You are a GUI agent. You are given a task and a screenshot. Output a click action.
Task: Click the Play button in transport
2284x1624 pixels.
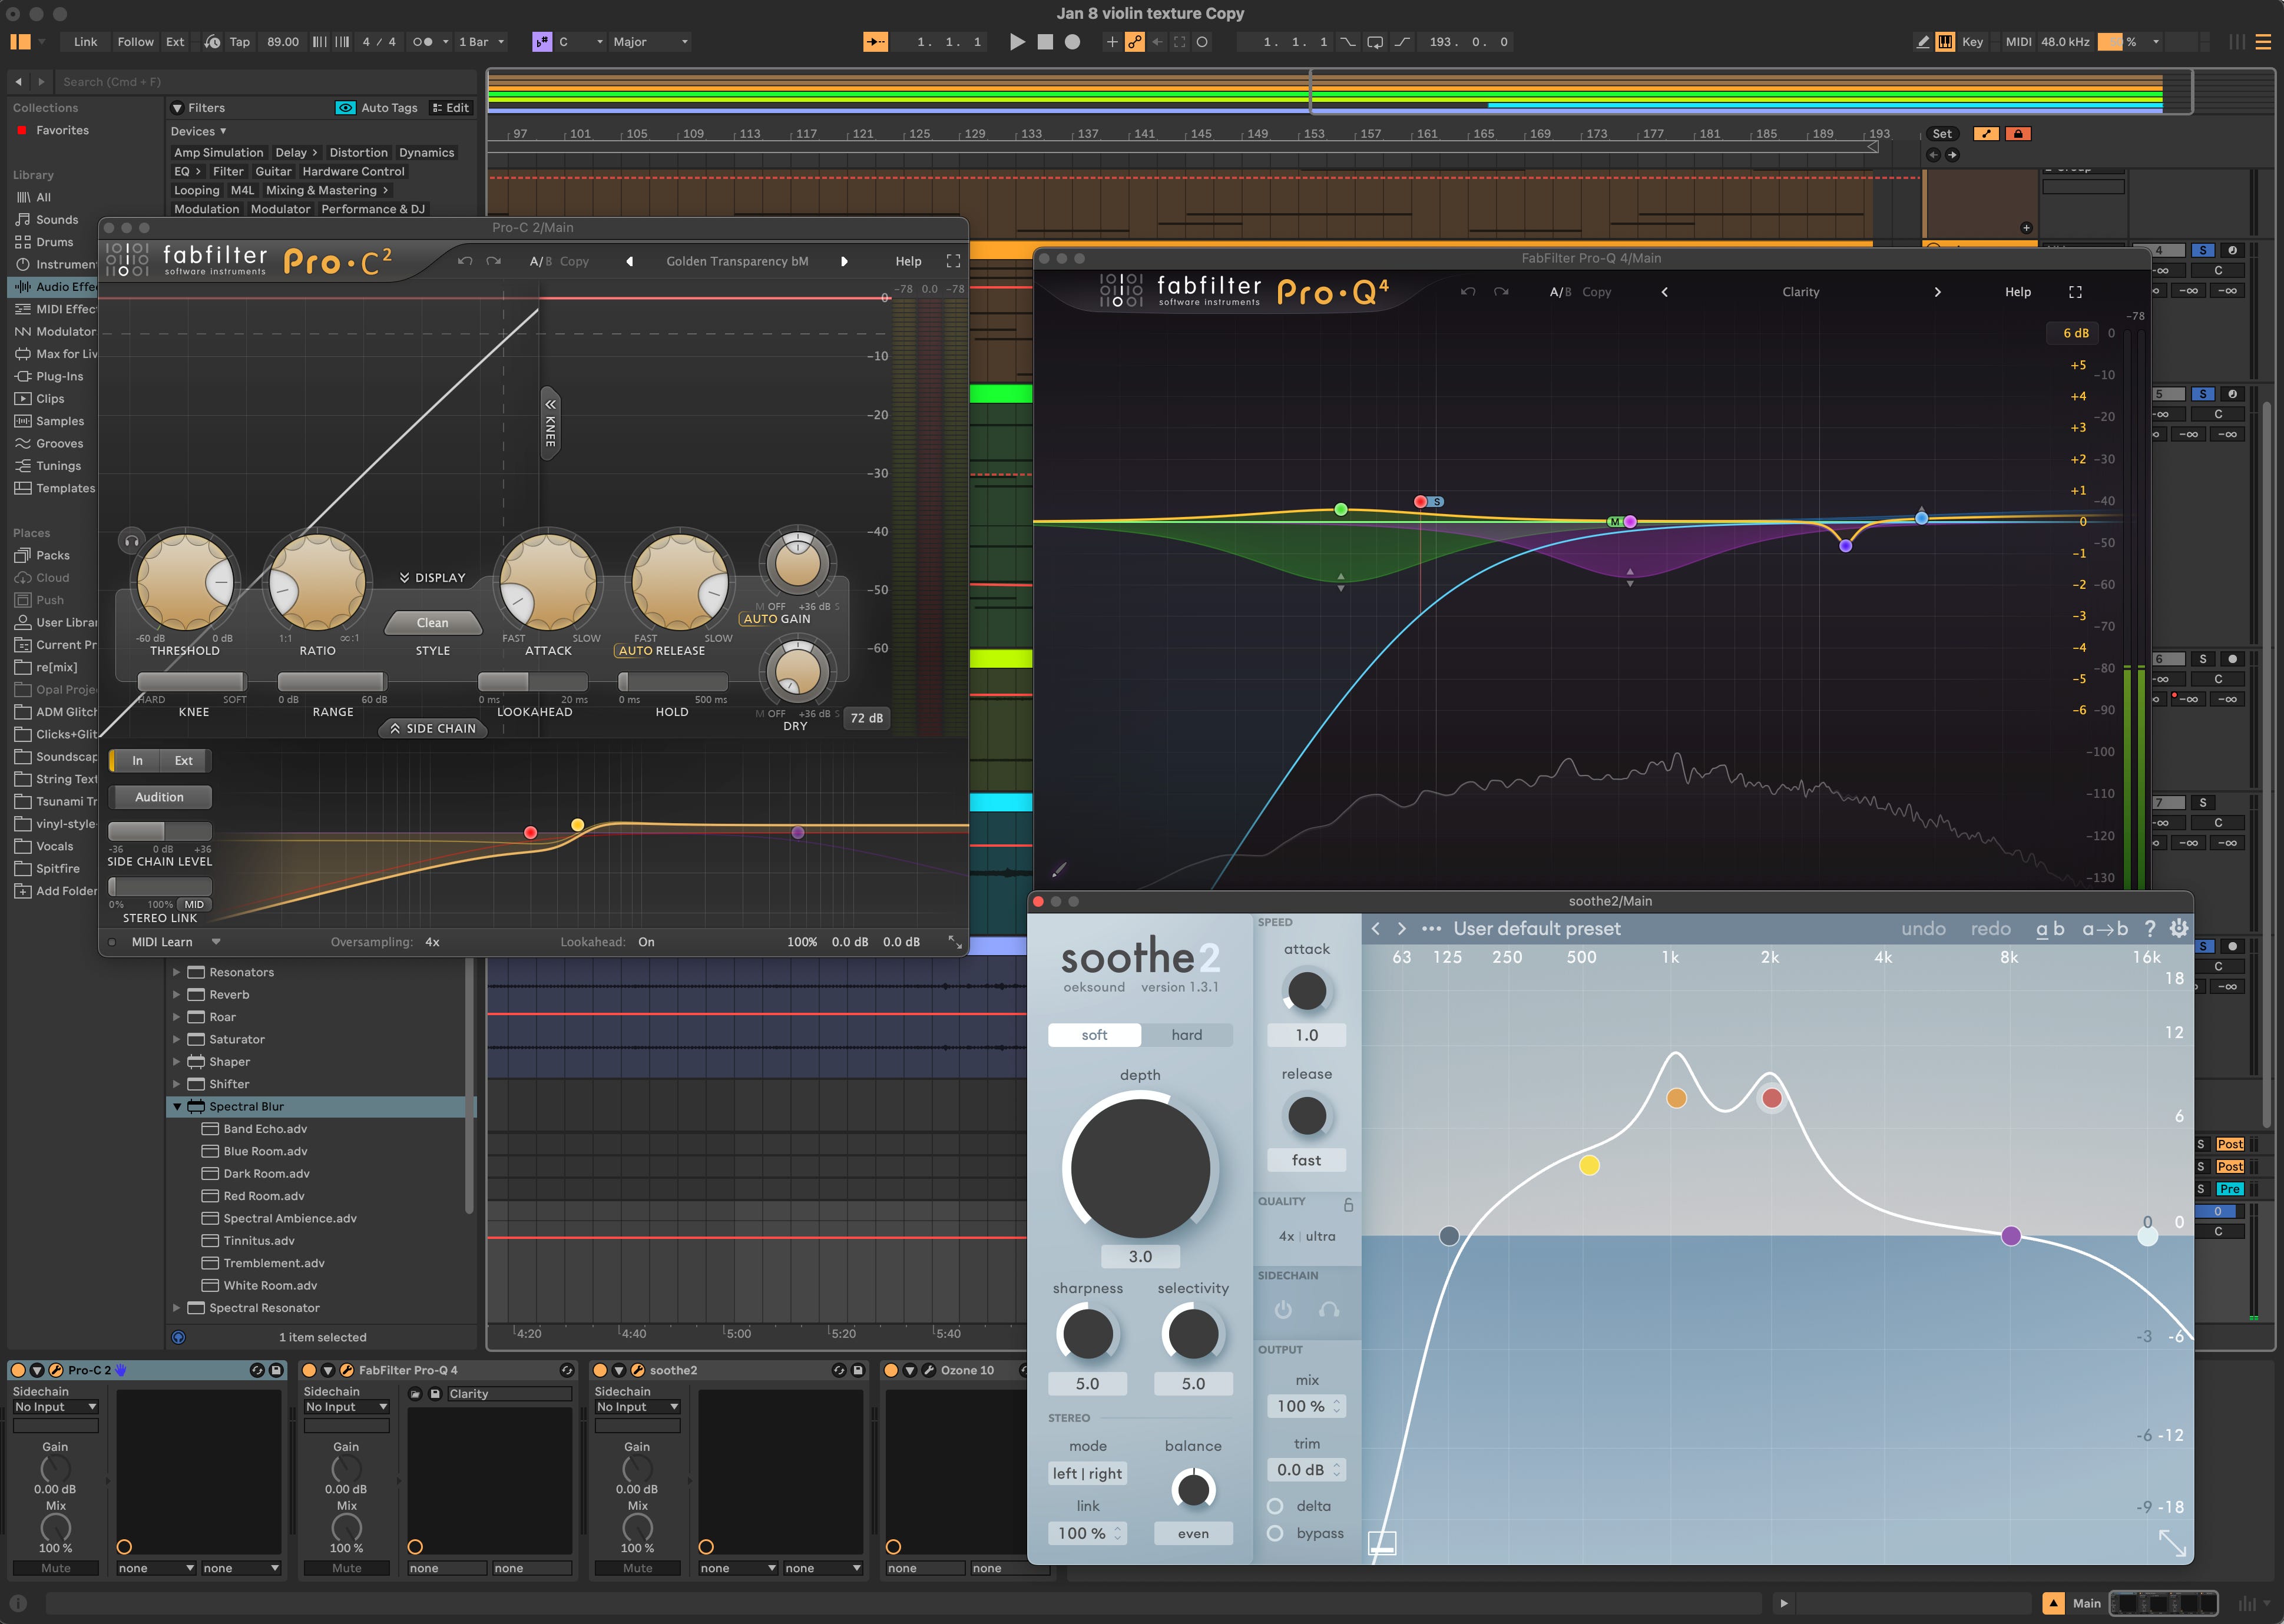tap(1017, 42)
